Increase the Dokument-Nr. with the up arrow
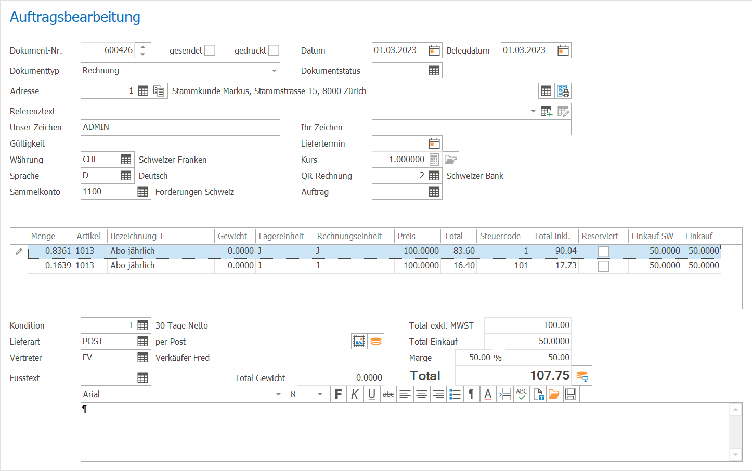This screenshot has width=753, height=471. (143, 47)
